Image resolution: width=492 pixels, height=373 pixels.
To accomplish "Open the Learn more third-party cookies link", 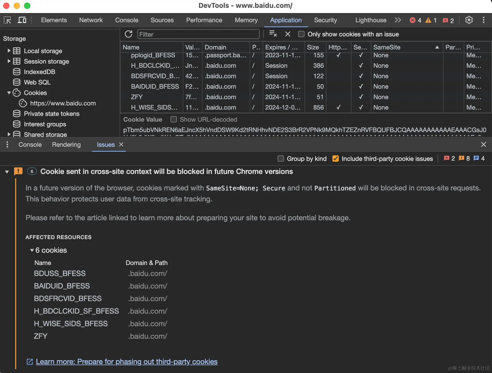I will 127,361.
